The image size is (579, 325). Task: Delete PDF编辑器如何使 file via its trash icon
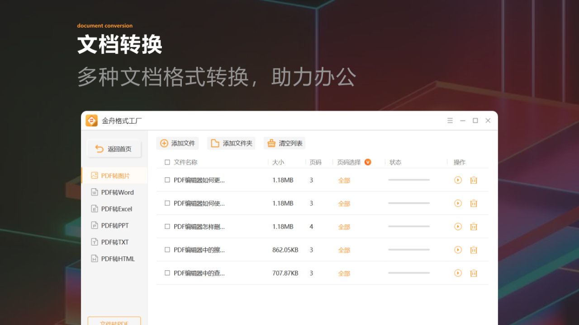pos(474,203)
